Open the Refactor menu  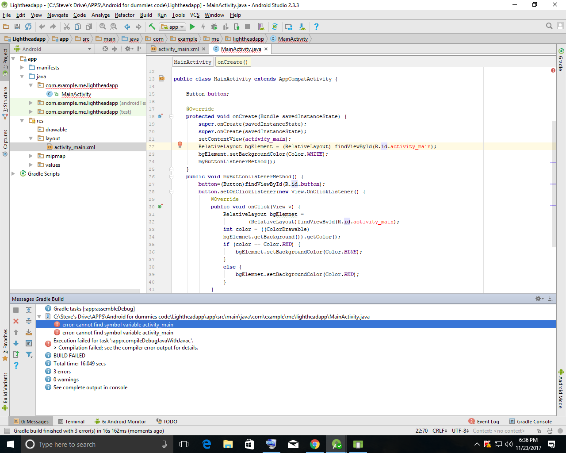tap(124, 15)
